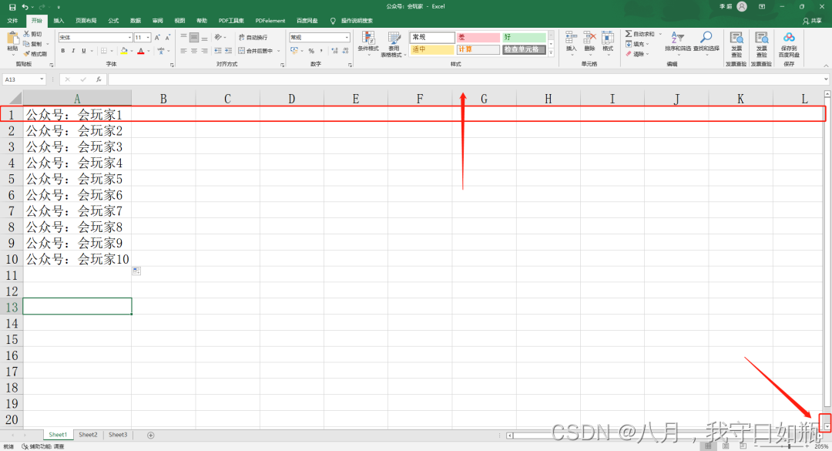Screen dimensions: 832x451
Task: Toggle center text alignment
Action: tap(194, 51)
